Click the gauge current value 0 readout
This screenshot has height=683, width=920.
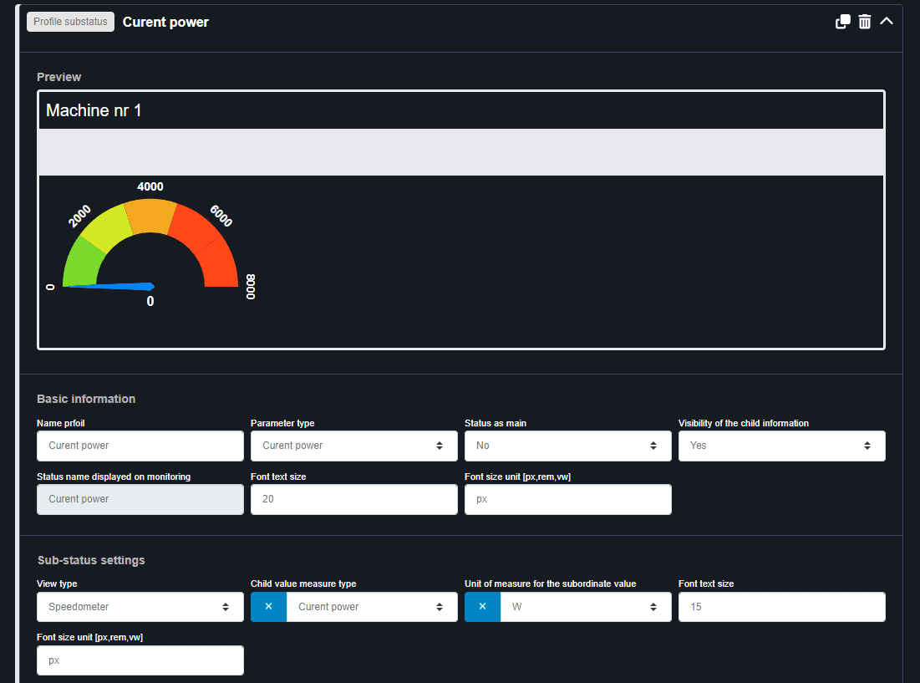point(150,301)
